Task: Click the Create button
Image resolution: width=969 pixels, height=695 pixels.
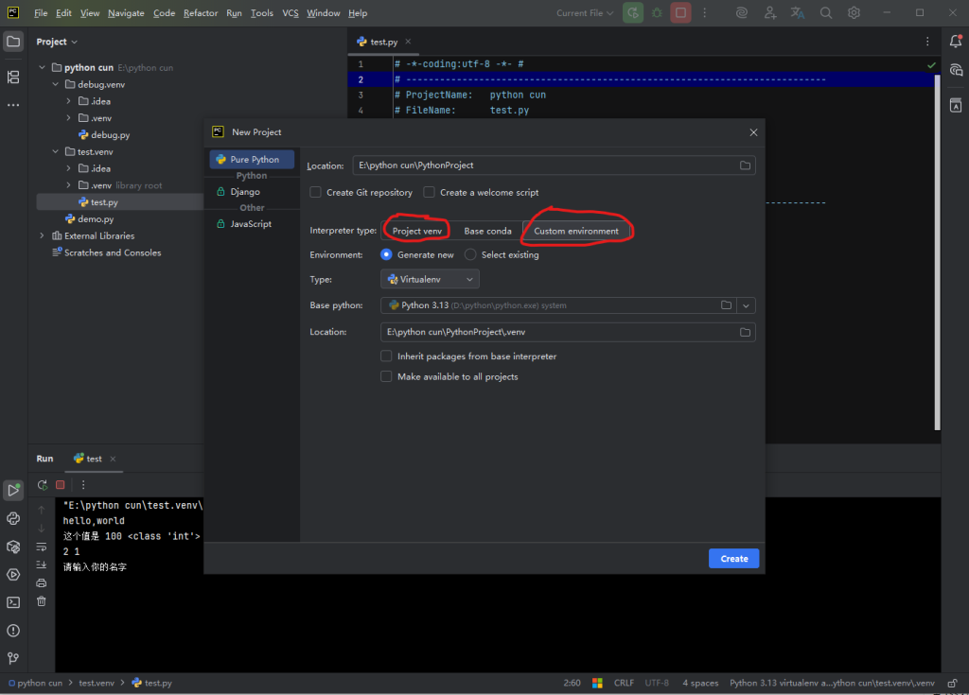Action: click(x=733, y=559)
